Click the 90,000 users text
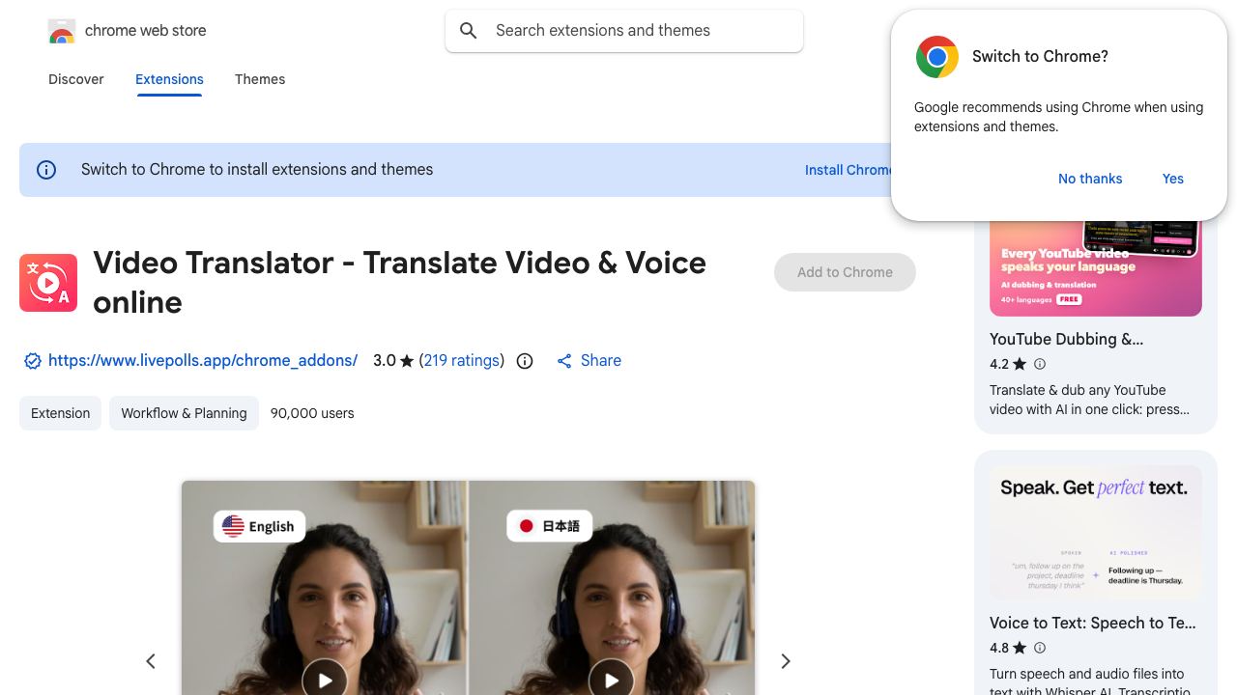Image resolution: width=1237 pixels, height=695 pixels. pos(312,413)
